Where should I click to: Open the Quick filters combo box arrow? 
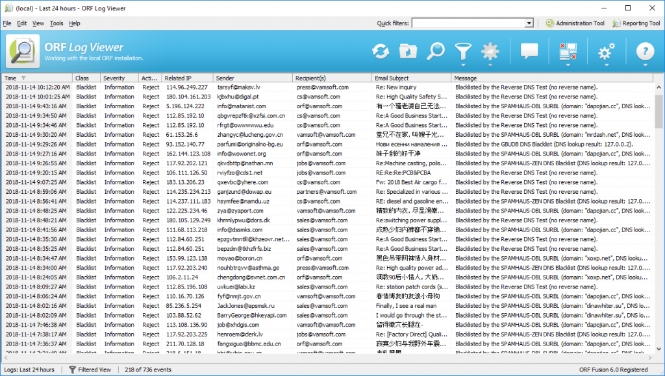coord(529,23)
